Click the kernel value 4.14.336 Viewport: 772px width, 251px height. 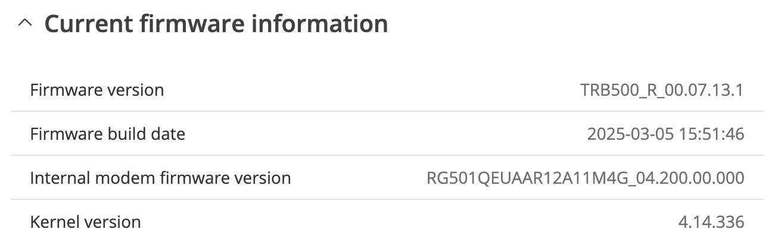[711, 222]
